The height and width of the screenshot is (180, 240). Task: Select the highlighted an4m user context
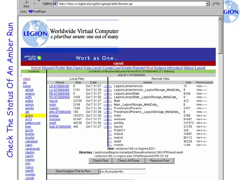click(29, 116)
